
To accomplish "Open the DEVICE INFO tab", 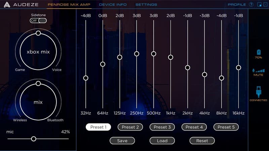I will click(113, 5).
